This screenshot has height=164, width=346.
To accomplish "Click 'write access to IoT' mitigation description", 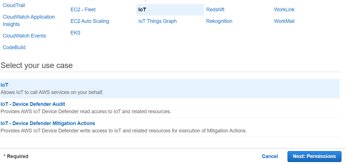I will point(124,131).
